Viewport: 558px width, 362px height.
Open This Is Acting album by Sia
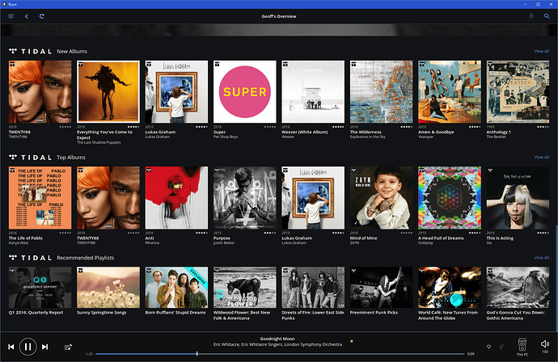[x=518, y=198]
